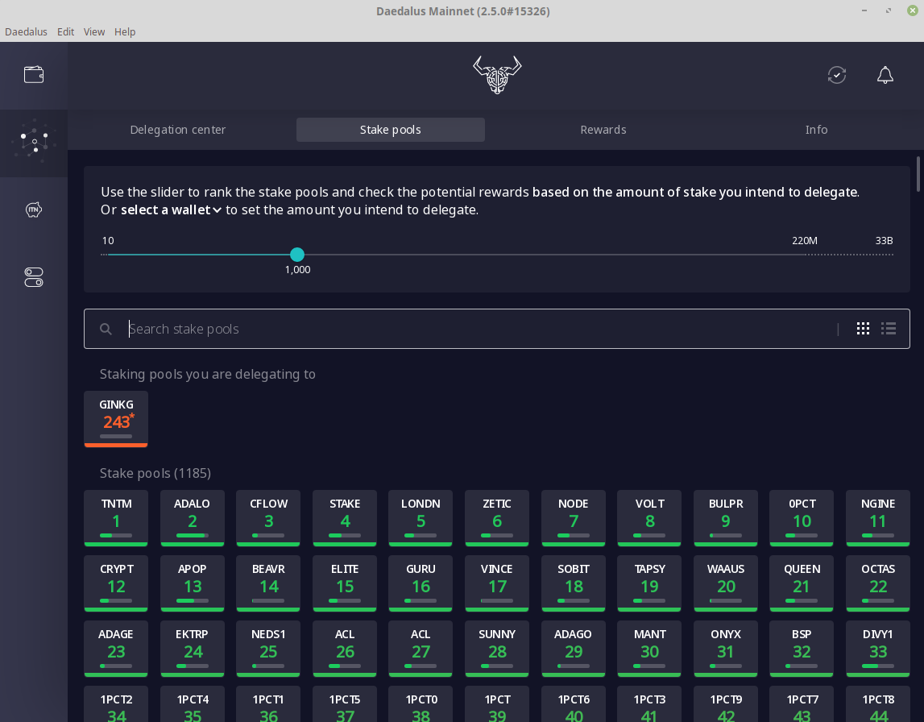Switch to grid view of pools
Image resolution: width=924 pixels, height=722 pixels.
(863, 329)
